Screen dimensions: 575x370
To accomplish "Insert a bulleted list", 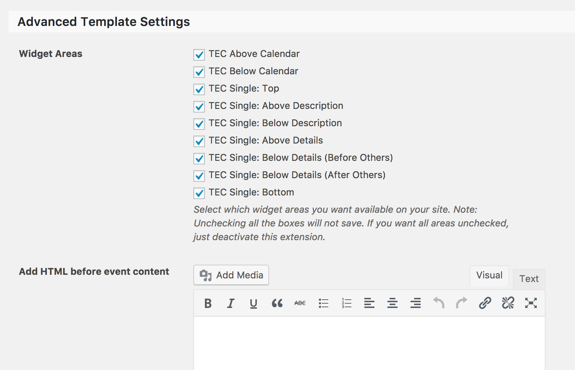I will click(x=324, y=303).
